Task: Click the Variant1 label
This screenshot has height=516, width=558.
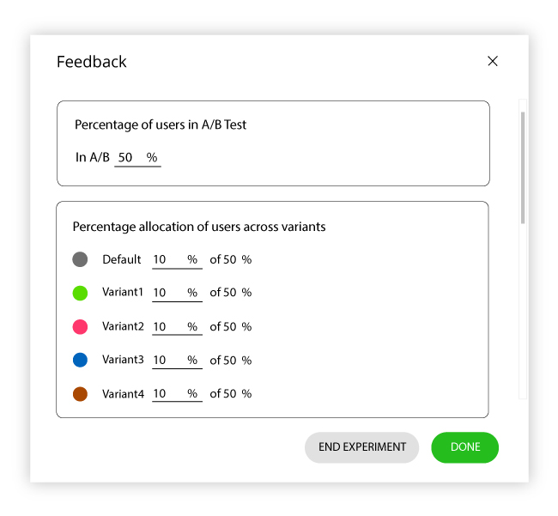Action: click(123, 292)
